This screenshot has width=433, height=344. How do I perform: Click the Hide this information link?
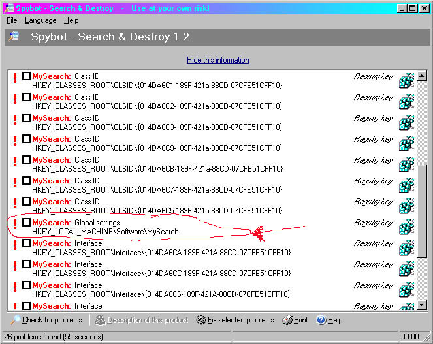pyautogui.click(x=217, y=60)
